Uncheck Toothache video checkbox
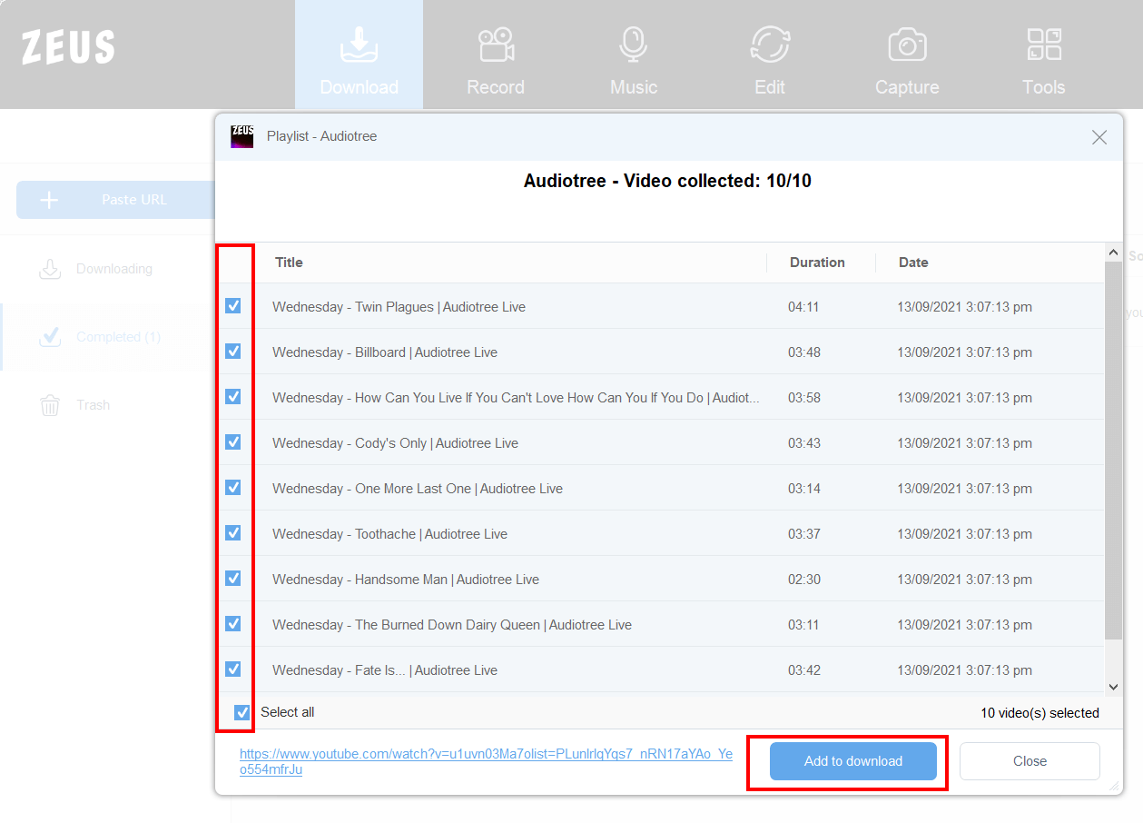 pyautogui.click(x=233, y=533)
